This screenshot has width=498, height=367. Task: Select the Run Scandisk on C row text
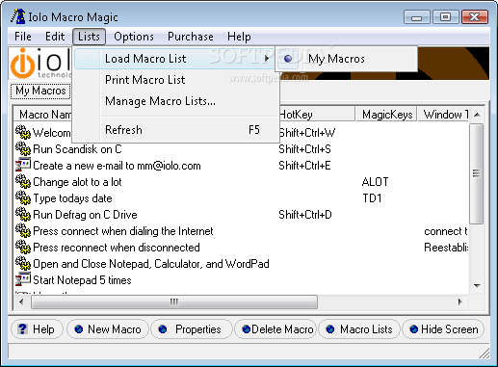click(x=77, y=149)
